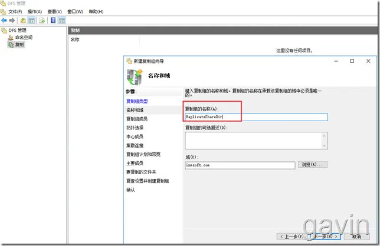Click the description box scroll down arrow
The height and width of the screenshot is (246, 380).
click(325, 146)
